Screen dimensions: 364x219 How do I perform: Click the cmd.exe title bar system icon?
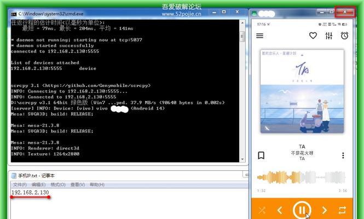point(14,14)
